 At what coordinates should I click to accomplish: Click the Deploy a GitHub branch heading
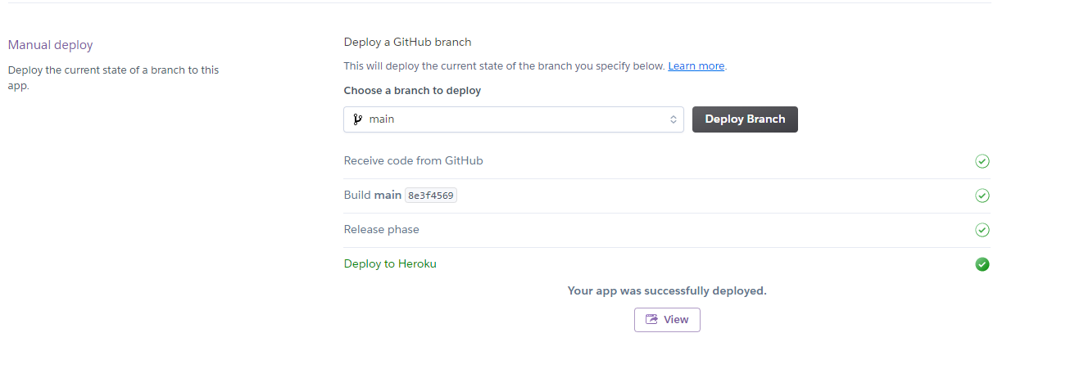point(407,42)
